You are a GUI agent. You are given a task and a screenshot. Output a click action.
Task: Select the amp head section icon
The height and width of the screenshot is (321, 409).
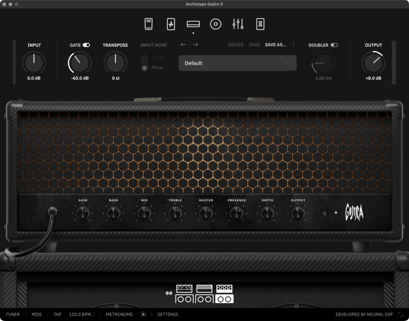pos(193,24)
